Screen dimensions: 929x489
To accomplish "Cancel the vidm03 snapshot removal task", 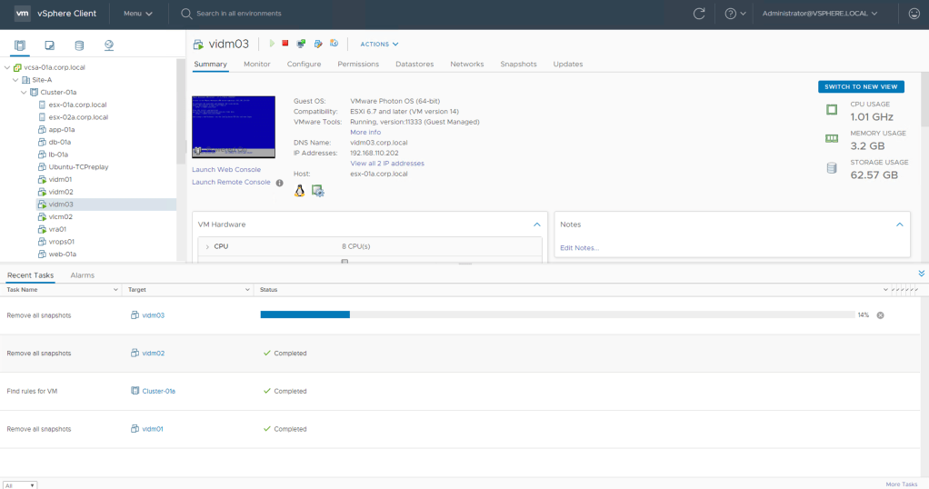I will click(x=880, y=315).
